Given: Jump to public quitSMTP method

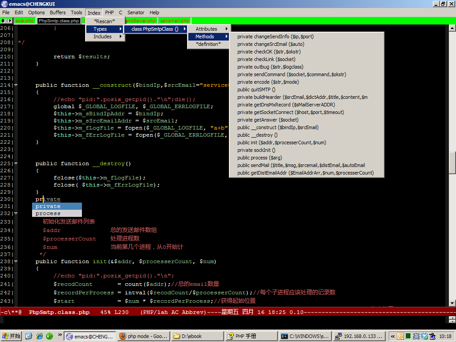Looking at the screenshot, I should pyautogui.click(x=306, y=90).
